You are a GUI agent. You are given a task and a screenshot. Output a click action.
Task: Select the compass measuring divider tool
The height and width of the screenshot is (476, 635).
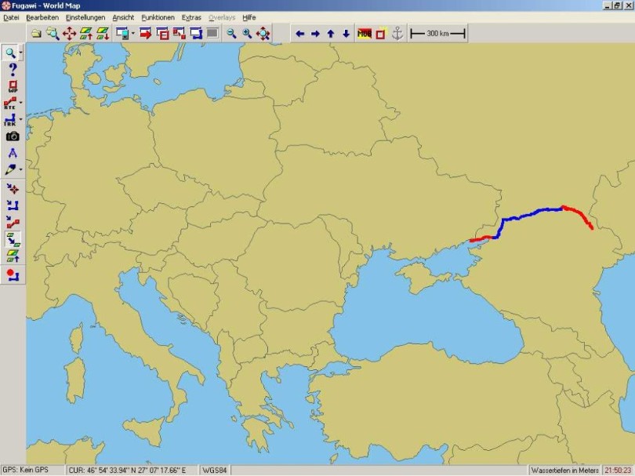pyautogui.click(x=12, y=153)
